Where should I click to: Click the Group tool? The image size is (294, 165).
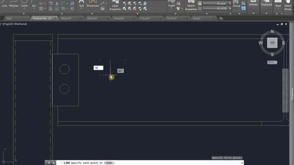237,4
